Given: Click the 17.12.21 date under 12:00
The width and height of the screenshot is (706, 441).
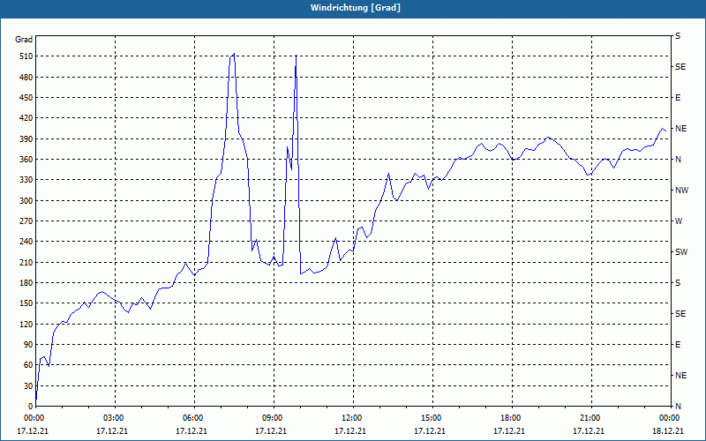Looking at the screenshot, I should 350,431.
